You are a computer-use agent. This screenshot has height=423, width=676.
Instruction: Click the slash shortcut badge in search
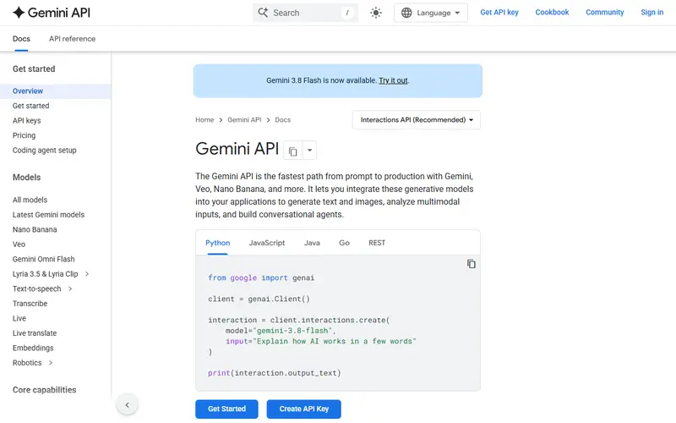[347, 13]
